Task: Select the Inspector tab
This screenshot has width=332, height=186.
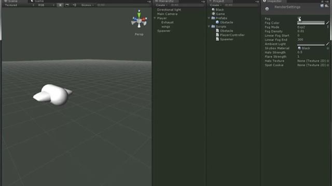Action: 274,1
